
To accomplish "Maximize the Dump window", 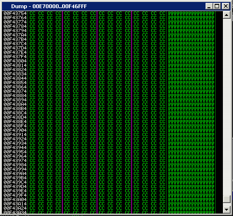I will (217, 6).
